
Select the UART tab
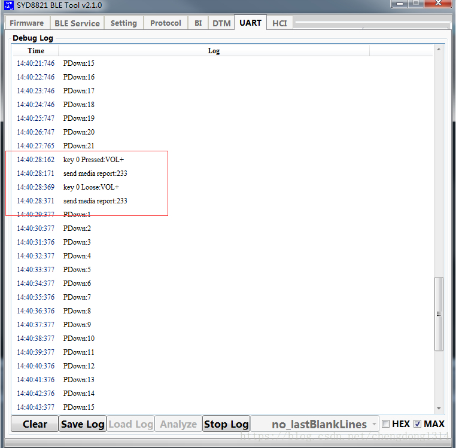[x=250, y=22]
